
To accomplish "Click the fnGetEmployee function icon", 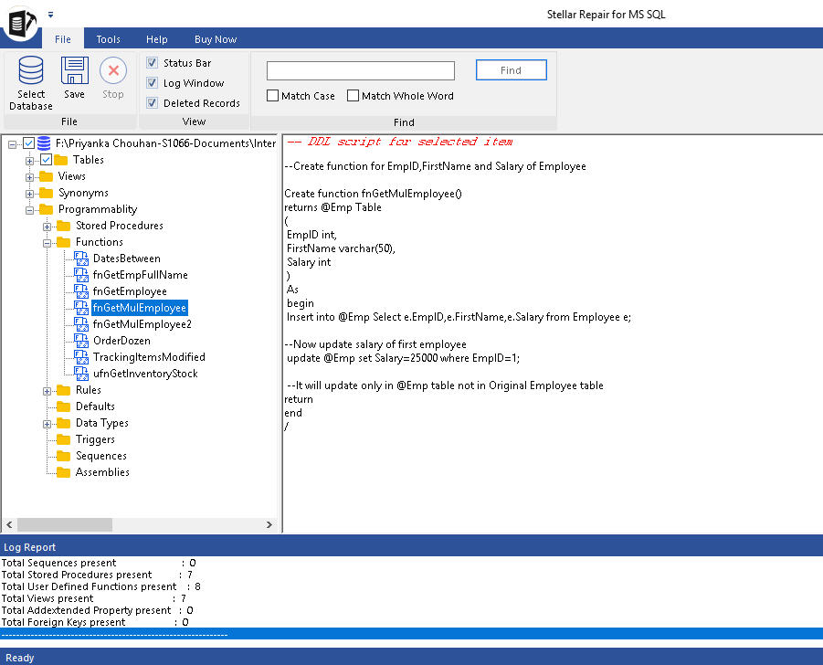I will point(81,291).
